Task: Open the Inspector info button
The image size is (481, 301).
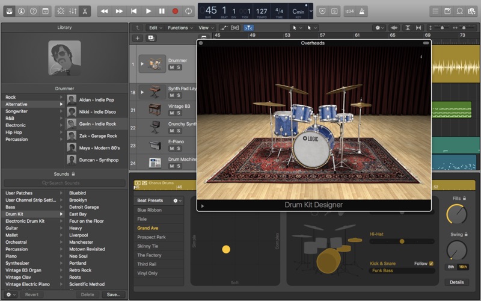Action: click(21, 11)
